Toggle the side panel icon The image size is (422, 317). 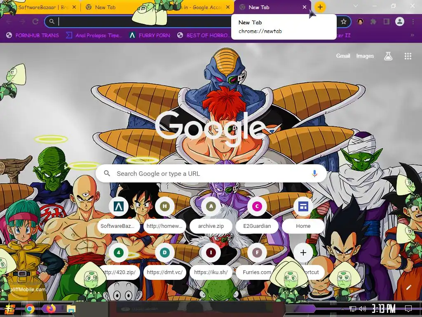[387, 21]
